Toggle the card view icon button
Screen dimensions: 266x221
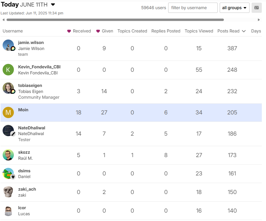pyautogui.click(x=257, y=8)
